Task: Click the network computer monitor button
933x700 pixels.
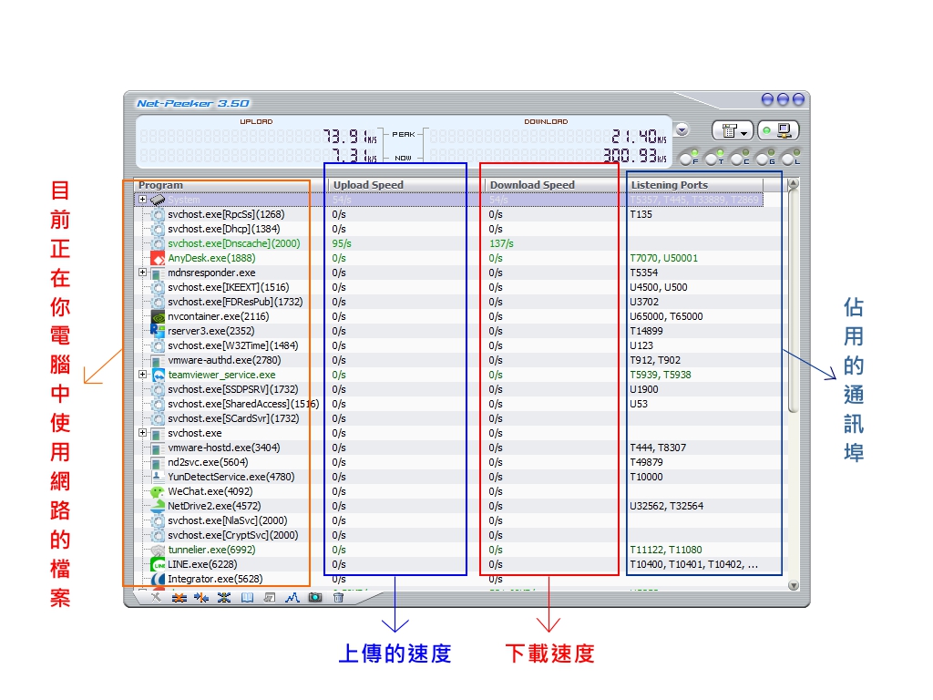Action: pos(778,130)
